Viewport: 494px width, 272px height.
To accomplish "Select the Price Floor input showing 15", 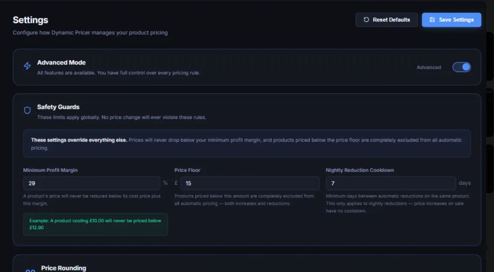I will click(x=250, y=183).
